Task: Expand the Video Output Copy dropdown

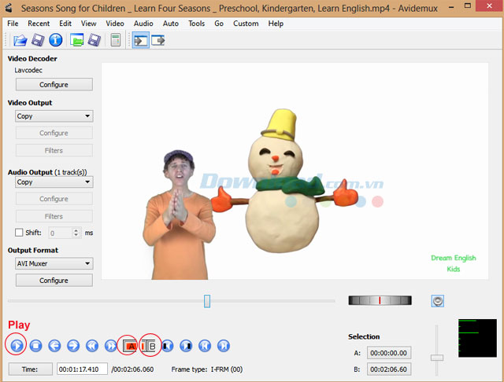Action: pyautogui.click(x=54, y=116)
